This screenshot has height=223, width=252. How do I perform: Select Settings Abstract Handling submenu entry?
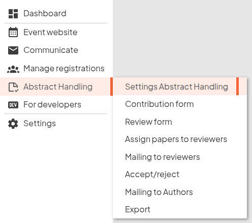point(176,87)
